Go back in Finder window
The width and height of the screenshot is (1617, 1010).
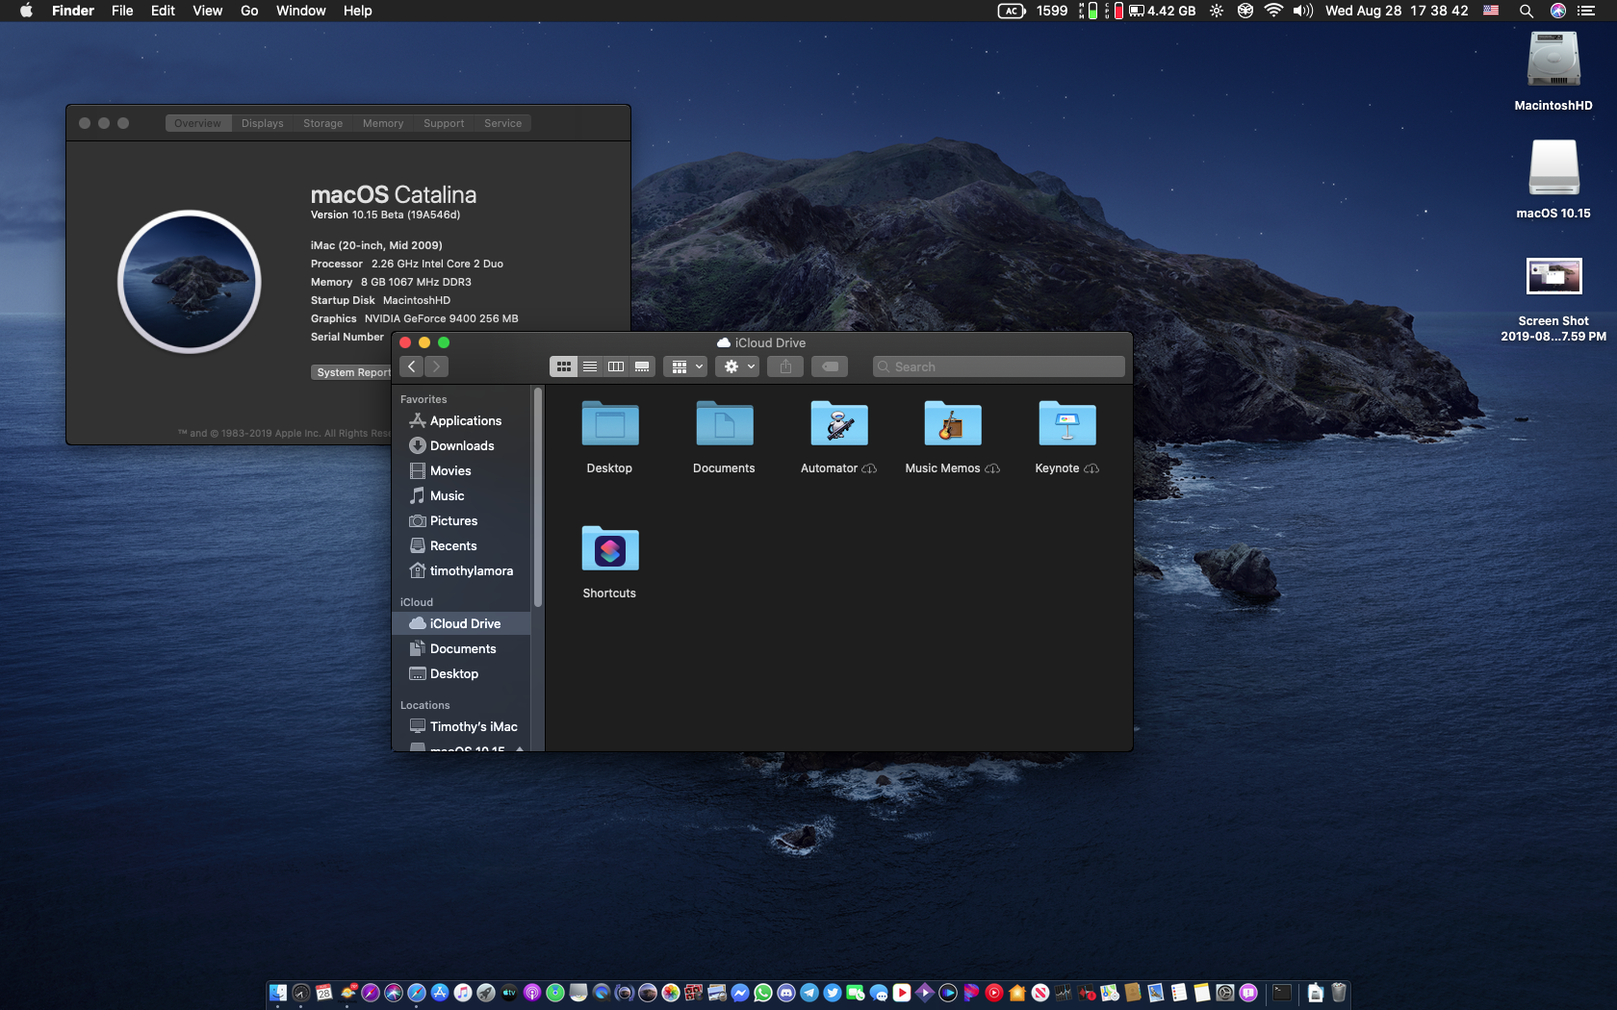coord(411,366)
